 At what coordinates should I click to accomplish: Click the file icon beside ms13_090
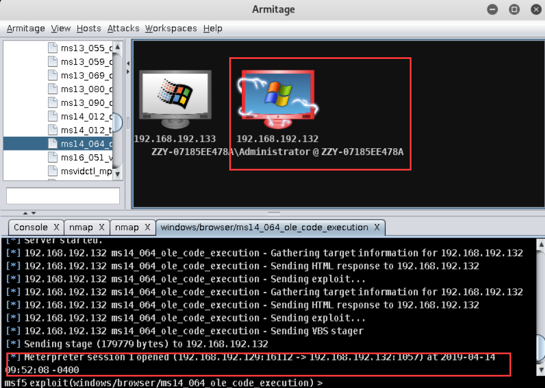point(53,102)
